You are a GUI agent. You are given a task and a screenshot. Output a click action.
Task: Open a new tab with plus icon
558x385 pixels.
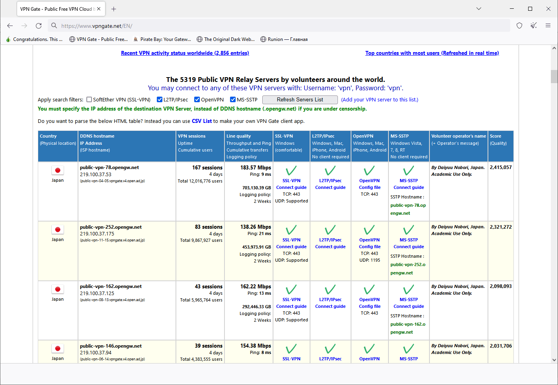click(x=114, y=9)
